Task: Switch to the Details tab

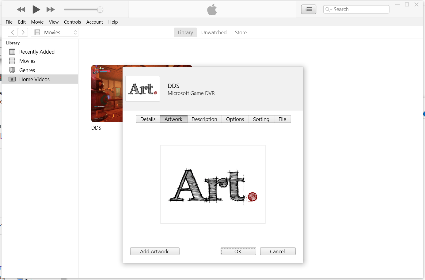Action: click(x=148, y=119)
